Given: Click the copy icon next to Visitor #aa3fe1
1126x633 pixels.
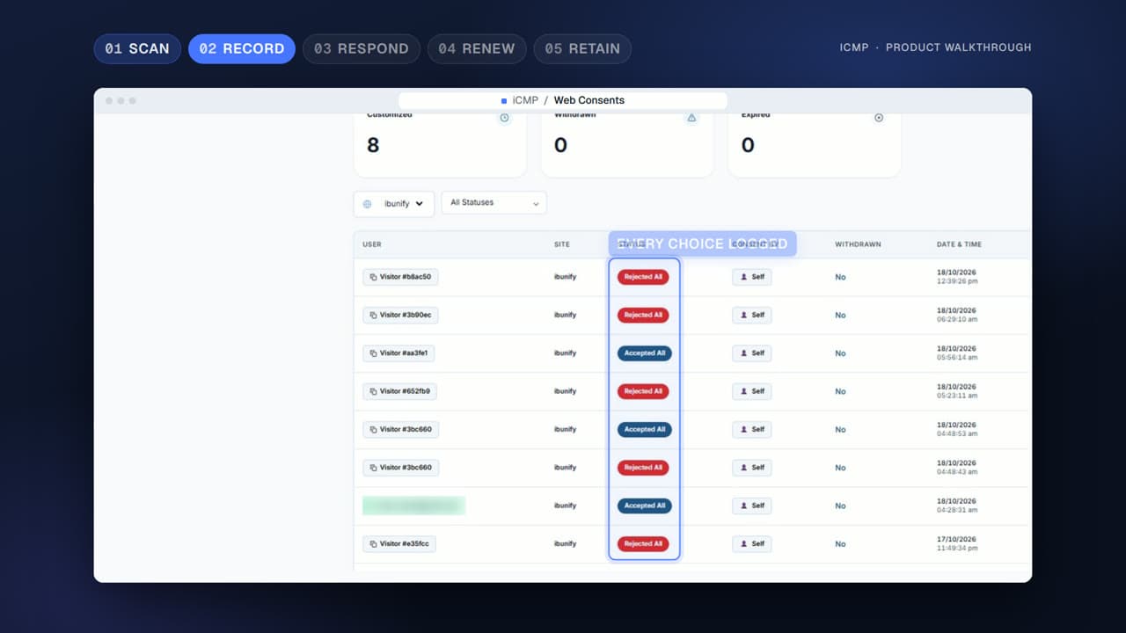Looking at the screenshot, I should (373, 353).
